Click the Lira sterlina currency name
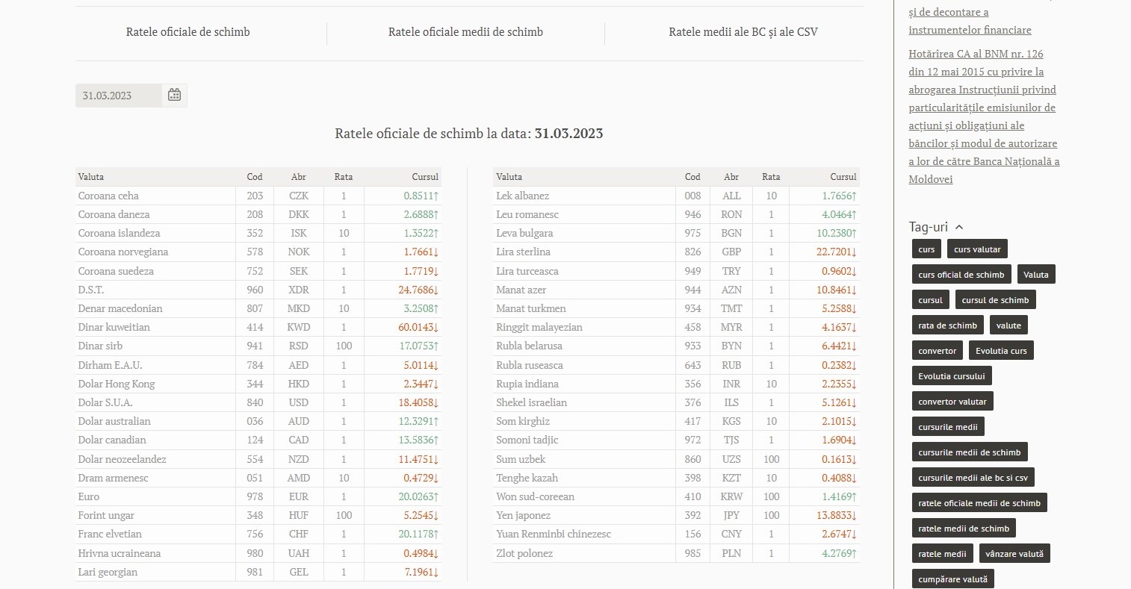1131x589 pixels. pos(523,252)
